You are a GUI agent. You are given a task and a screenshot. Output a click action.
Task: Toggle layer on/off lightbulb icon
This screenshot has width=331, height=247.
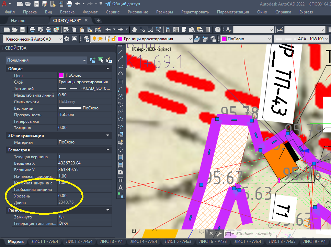tap(94, 39)
